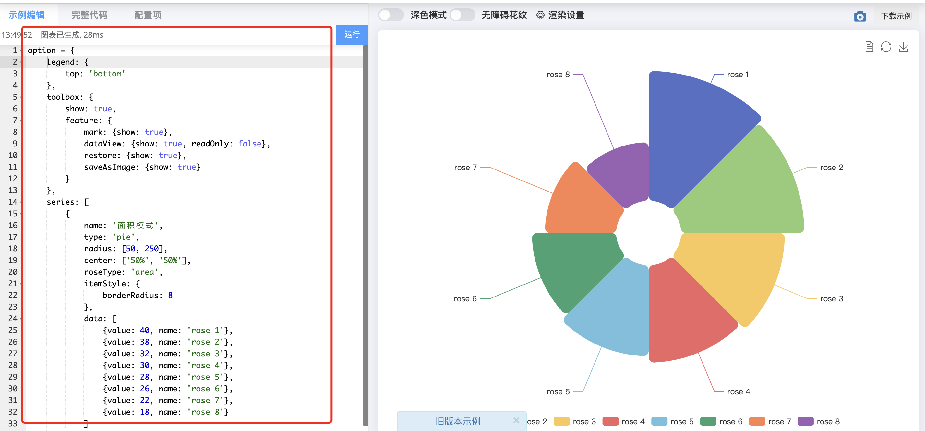
Task: Take a screenshot with camera icon
Action: tap(860, 16)
